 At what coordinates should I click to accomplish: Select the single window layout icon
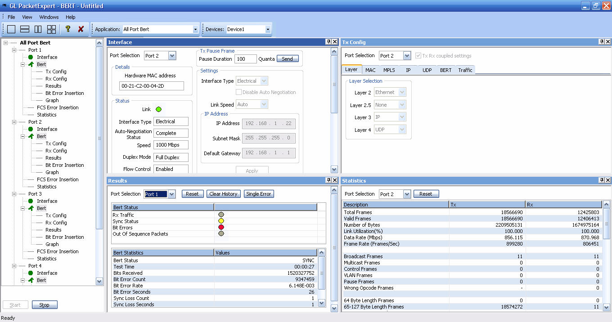point(11,29)
